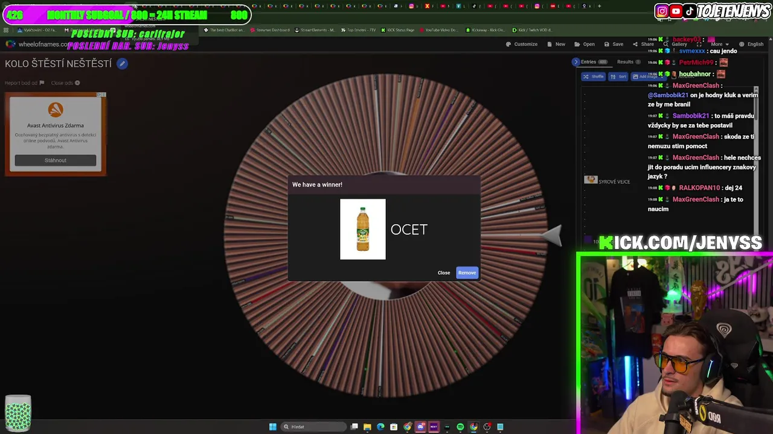The width and height of the screenshot is (773, 434).
Task: Open File Explorer from the taskbar
Action: 367,427
